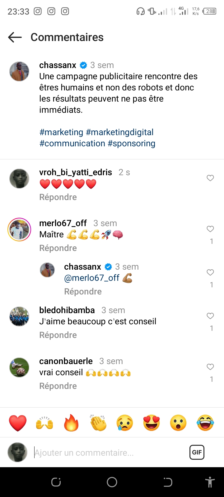
Task: Add the crying-laughing emoji
Action: [x=205, y=423]
